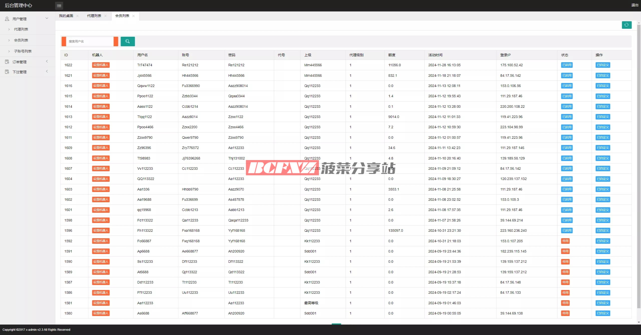Expand the 下注管理 menu arrow
641x335 pixels.
point(47,71)
